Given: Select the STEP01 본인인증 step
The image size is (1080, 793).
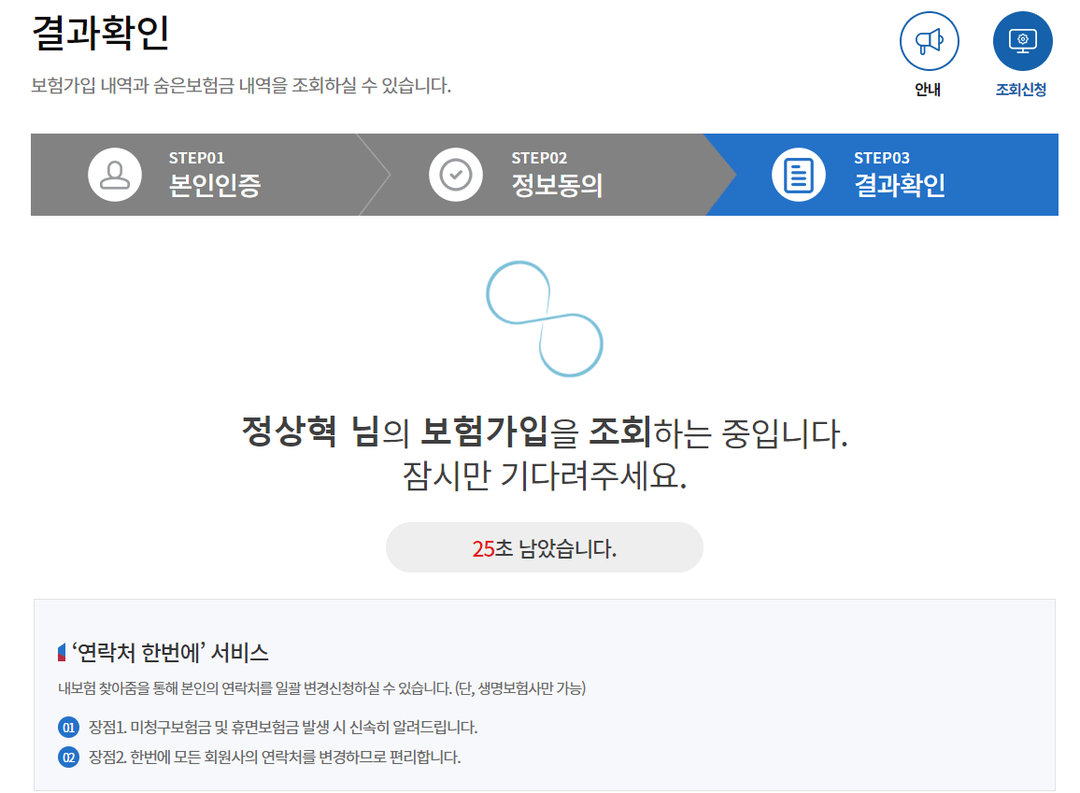Looking at the screenshot, I should pos(187,175).
